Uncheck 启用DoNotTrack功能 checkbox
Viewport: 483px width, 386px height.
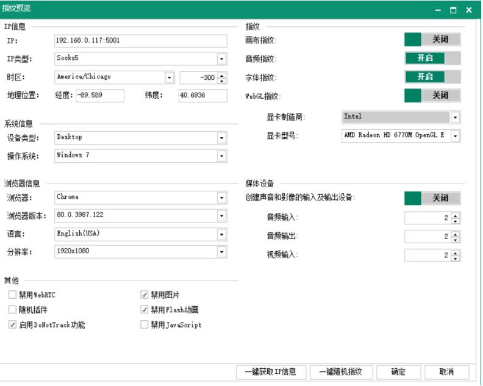[x=12, y=324]
